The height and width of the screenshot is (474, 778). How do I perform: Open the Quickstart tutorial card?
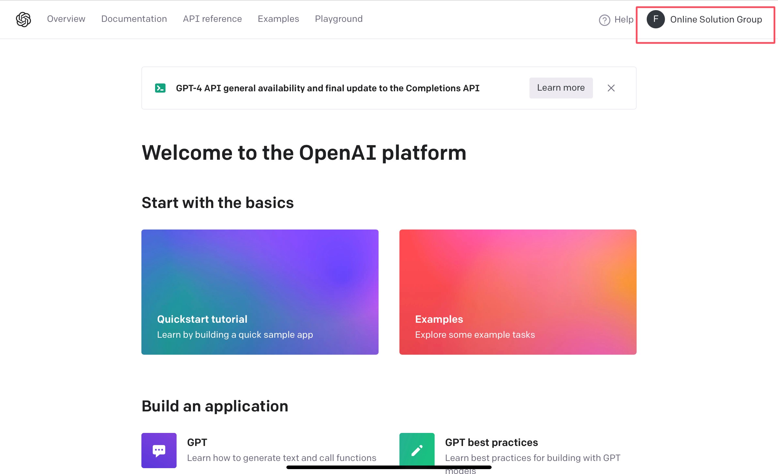tap(260, 292)
